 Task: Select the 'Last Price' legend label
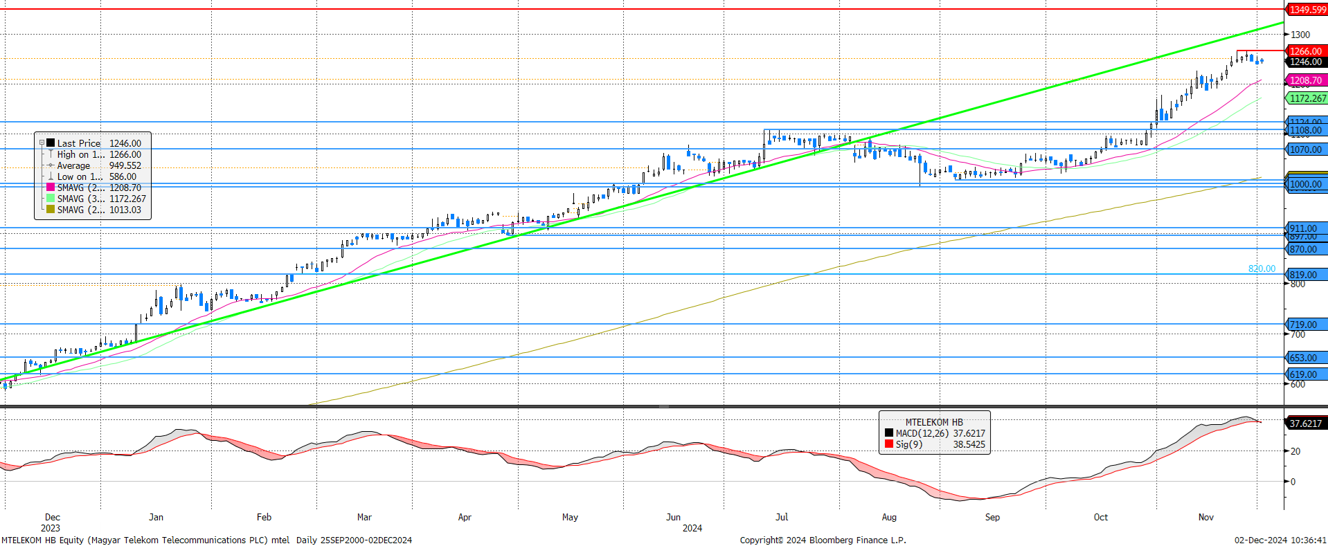[x=79, y=143]
